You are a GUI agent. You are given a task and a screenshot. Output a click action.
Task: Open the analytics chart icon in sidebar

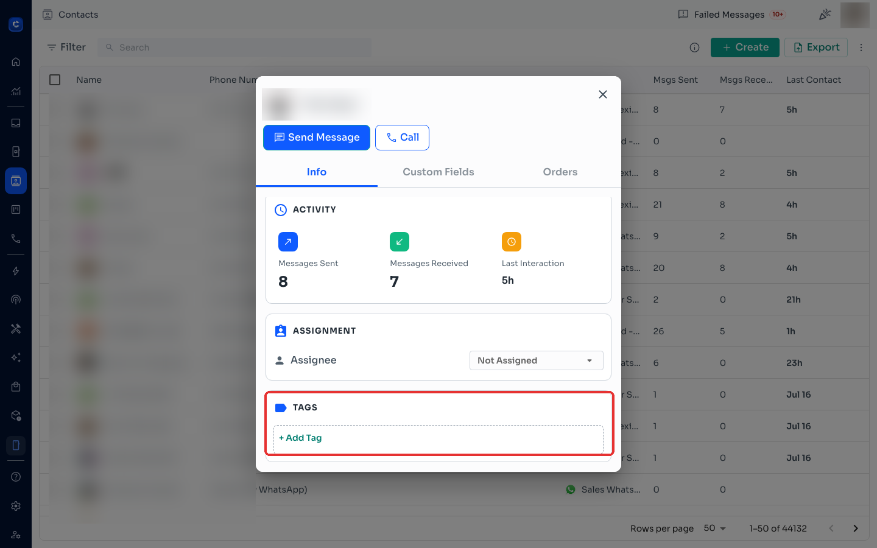point(16,91)
